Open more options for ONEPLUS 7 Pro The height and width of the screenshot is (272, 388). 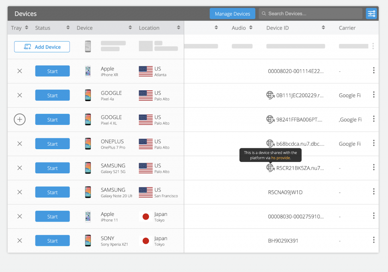point(374,143)
